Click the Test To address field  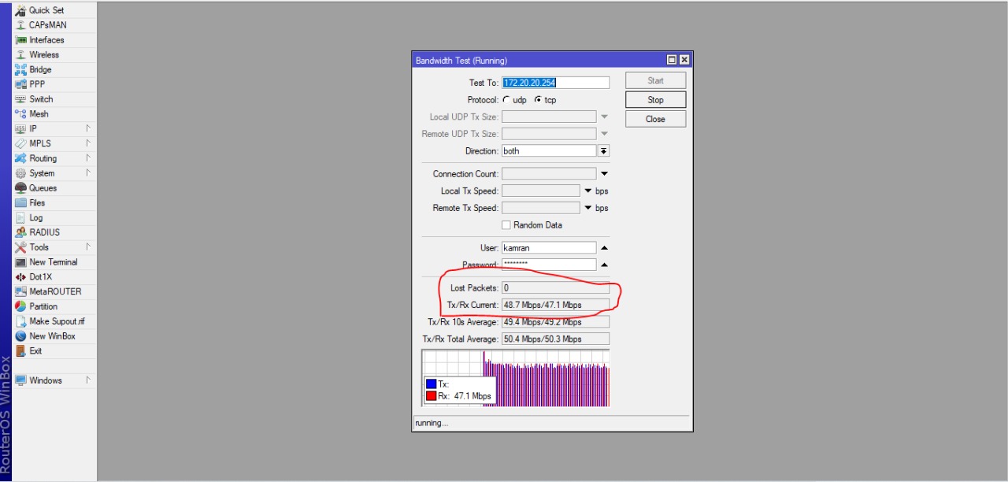pyautogui.click(x=555, y=83)
